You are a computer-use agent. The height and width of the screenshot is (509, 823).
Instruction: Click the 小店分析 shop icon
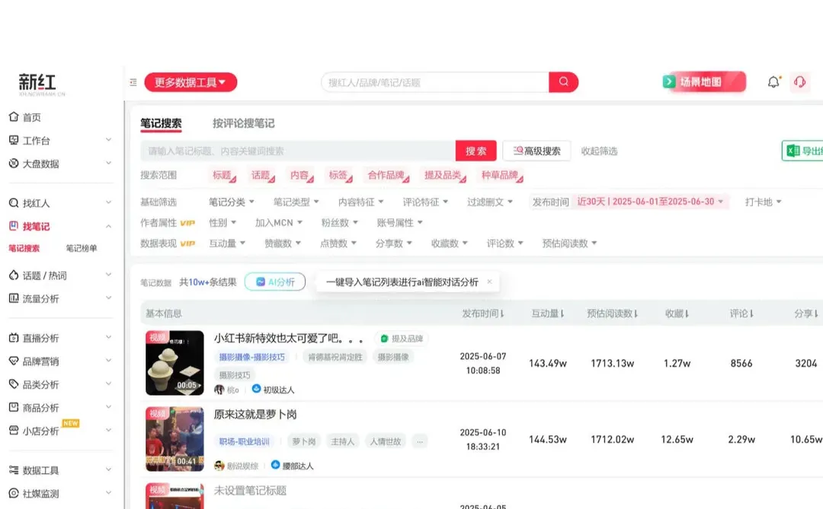(14, 431)
